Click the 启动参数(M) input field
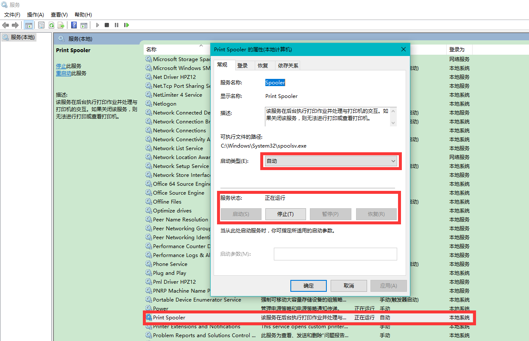The height and width of the screenshot is (341, 529). 335,254
